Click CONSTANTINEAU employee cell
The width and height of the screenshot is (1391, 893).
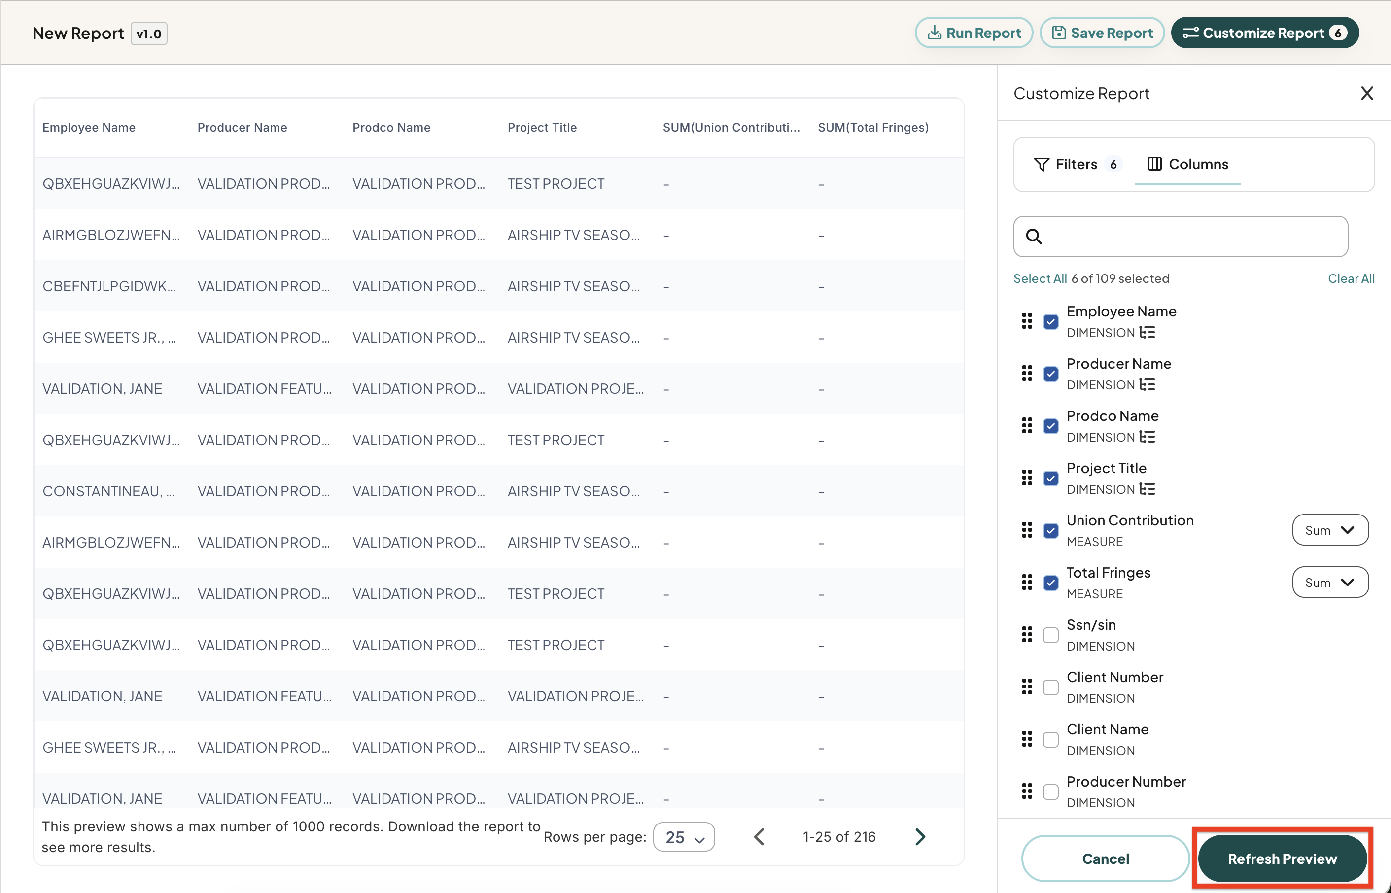pos(108,491)
